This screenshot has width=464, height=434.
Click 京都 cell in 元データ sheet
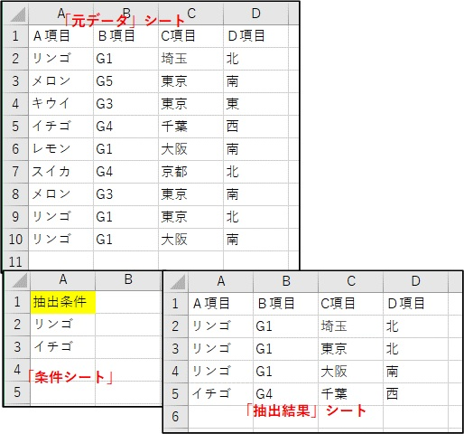point(191,172)
